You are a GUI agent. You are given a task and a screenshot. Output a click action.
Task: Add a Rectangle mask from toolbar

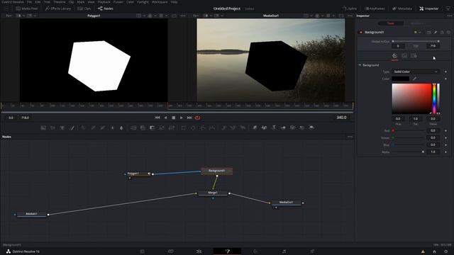[183, 127]
